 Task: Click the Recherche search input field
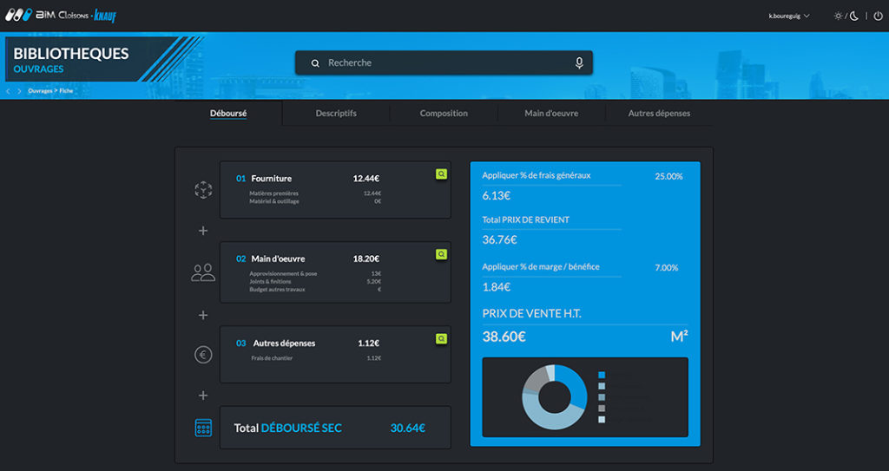(x=444, y=63)
